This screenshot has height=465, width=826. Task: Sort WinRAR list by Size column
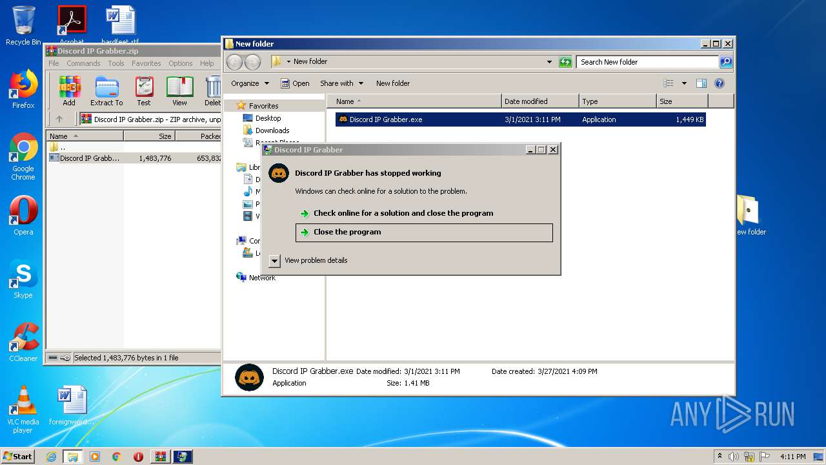(149, 136)
